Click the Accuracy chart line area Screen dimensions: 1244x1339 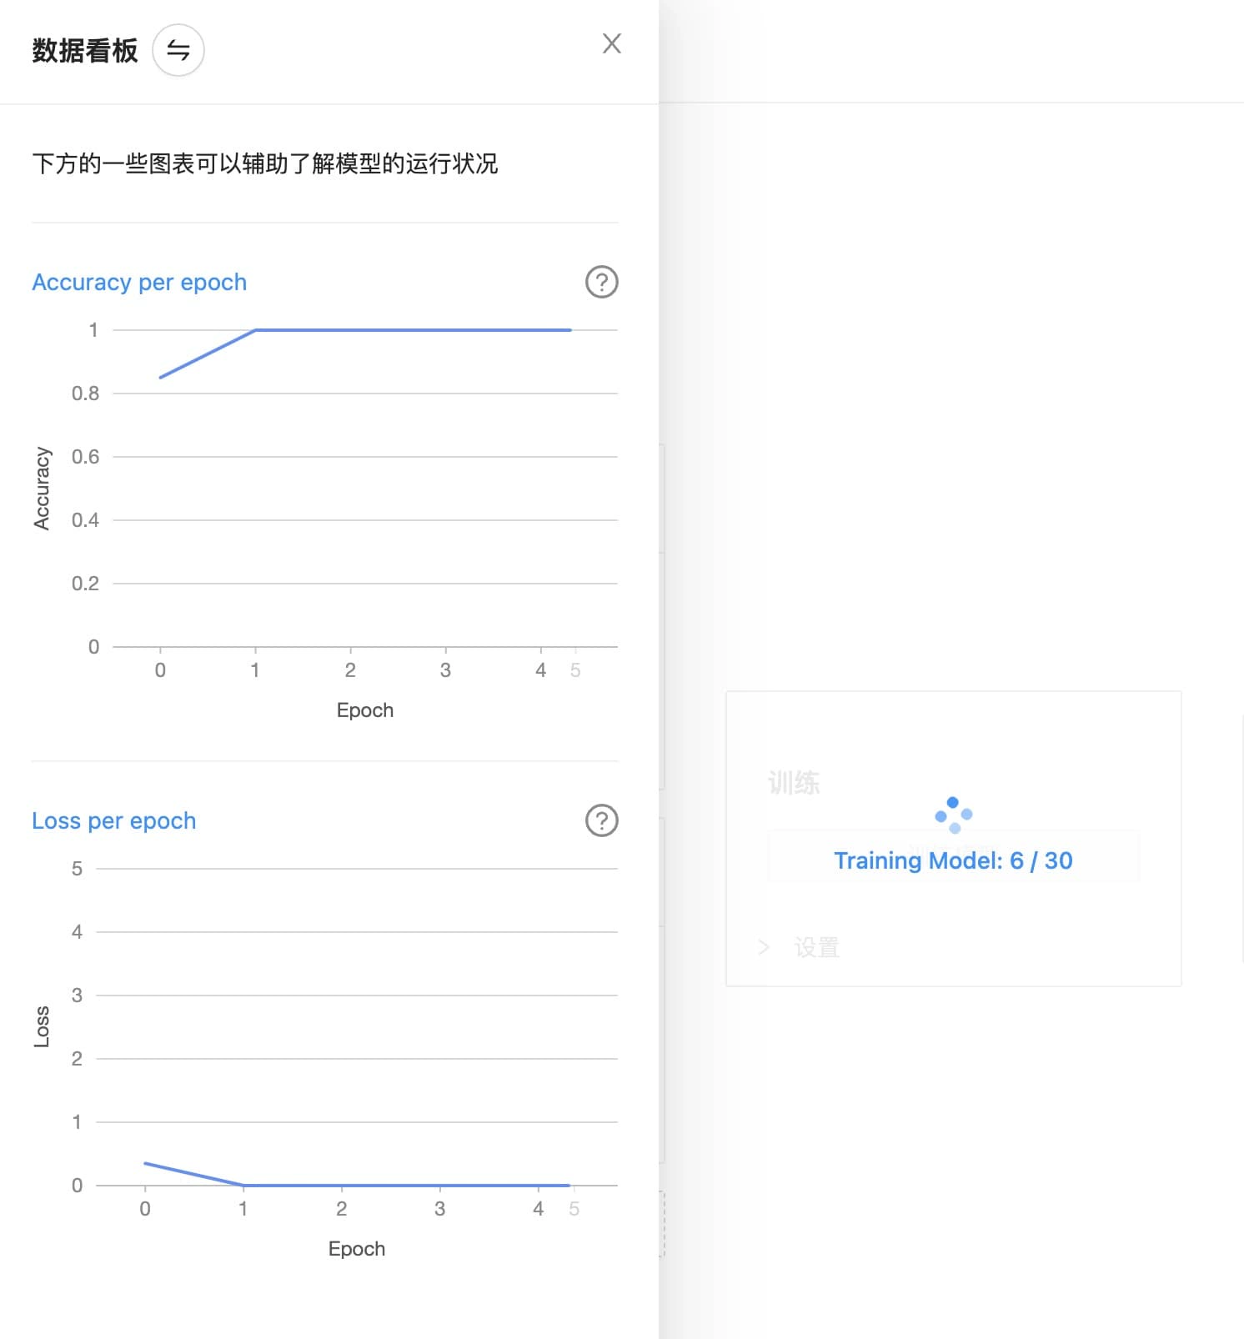365,488
